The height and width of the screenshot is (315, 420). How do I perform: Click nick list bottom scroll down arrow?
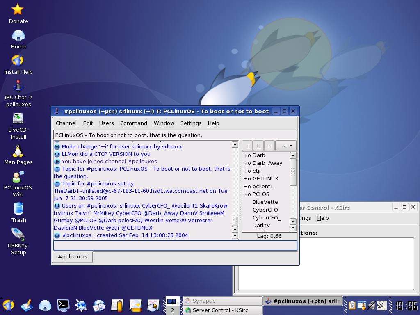coord(293,228)
